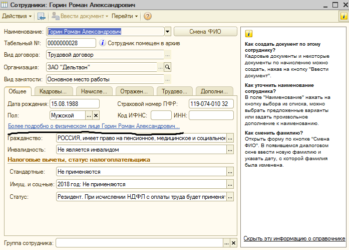This screenshot has height=250, width=349.
Task: Click the yellow info icon in help panel
Action: 249,34
